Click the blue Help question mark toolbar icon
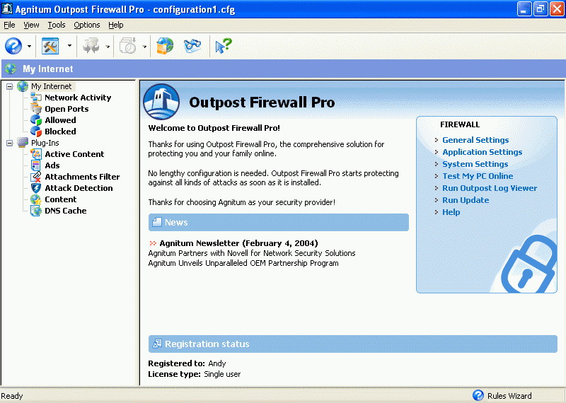The width and height of the screenshot is (566, 403). pos(13,46)
